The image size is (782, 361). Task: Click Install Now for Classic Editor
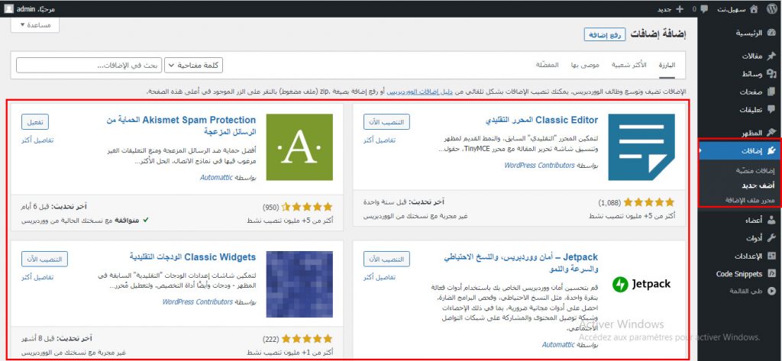[387, 122]
